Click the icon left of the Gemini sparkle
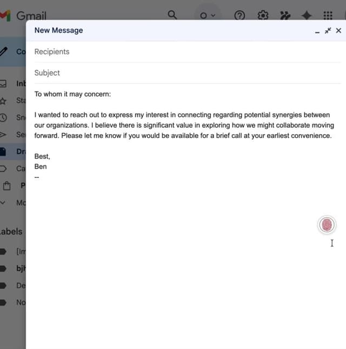 (285, 15)
